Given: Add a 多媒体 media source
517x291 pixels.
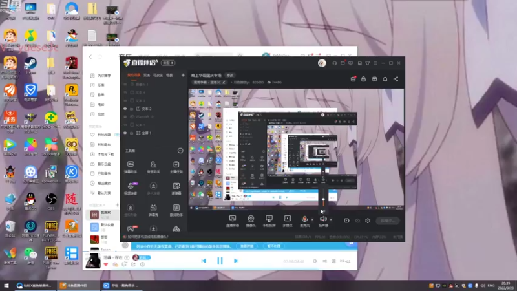Looking at the screenshot, I should pos(288,221).
